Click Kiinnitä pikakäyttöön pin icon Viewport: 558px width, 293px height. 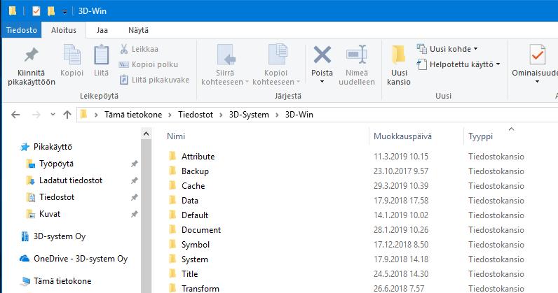[x=32, y=55]
